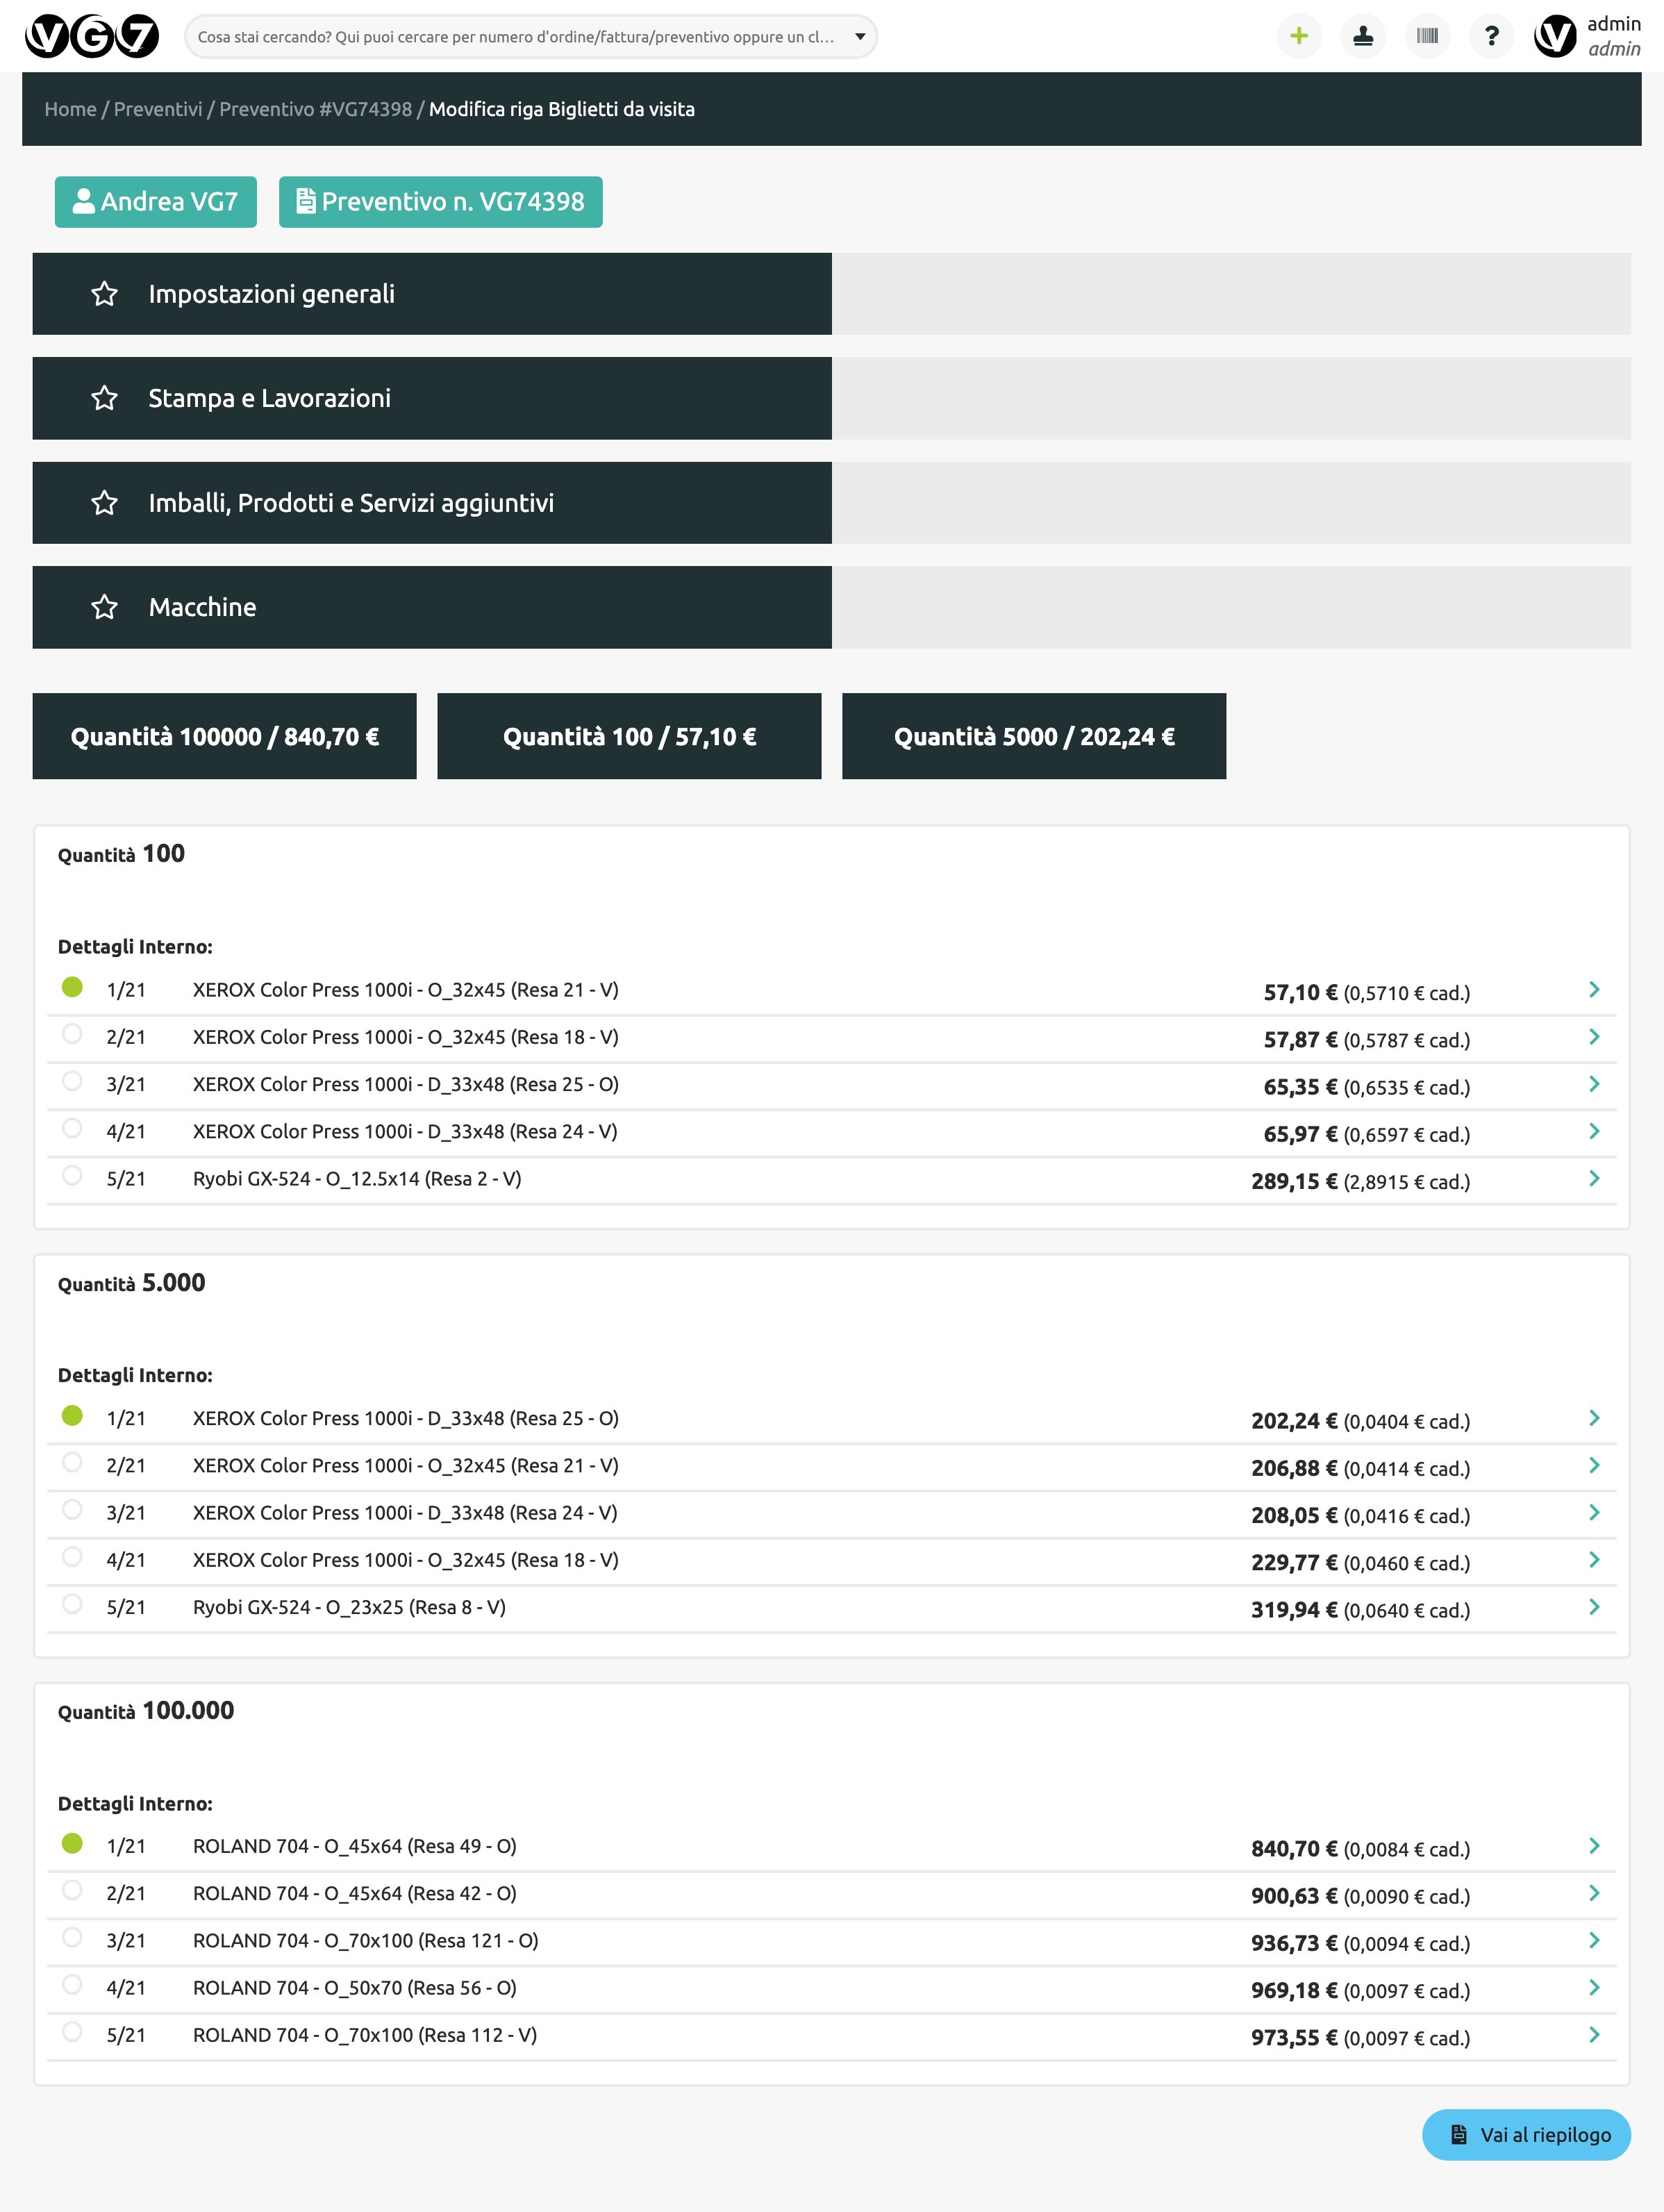Click the stamp icon in top bar
The height and width of the screenshot is (2212, 1664).
click(1362, 37)
